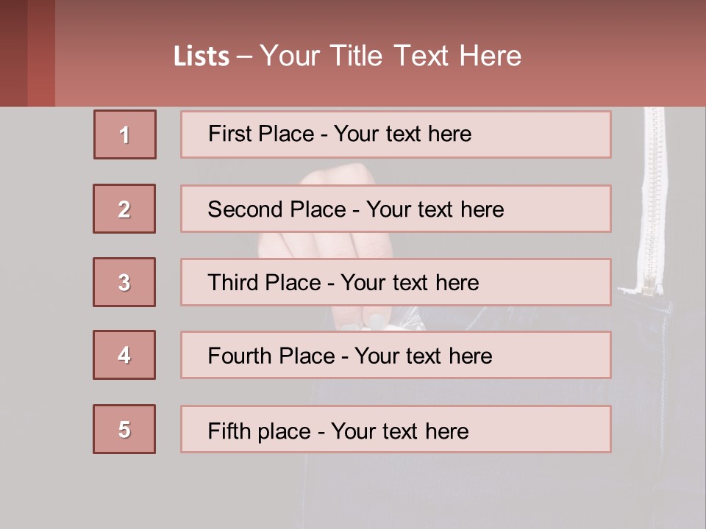Click the slide title text

click(347, 56)
